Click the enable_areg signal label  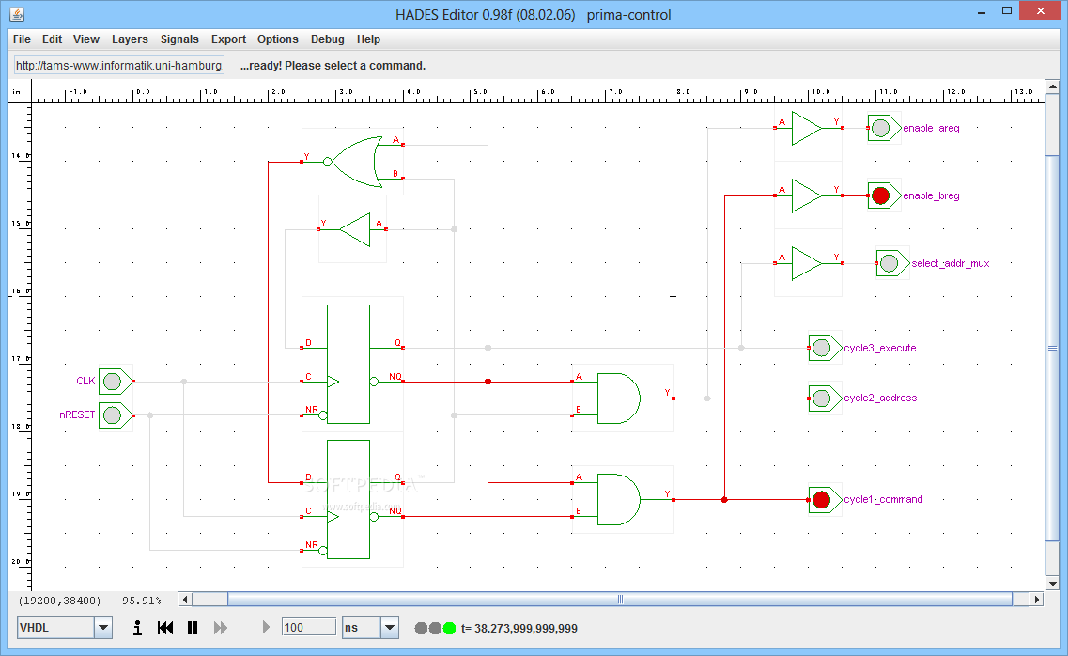931,128
